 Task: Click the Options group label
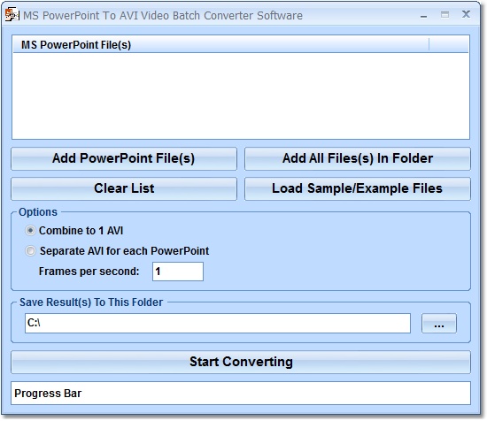point(38,212)
